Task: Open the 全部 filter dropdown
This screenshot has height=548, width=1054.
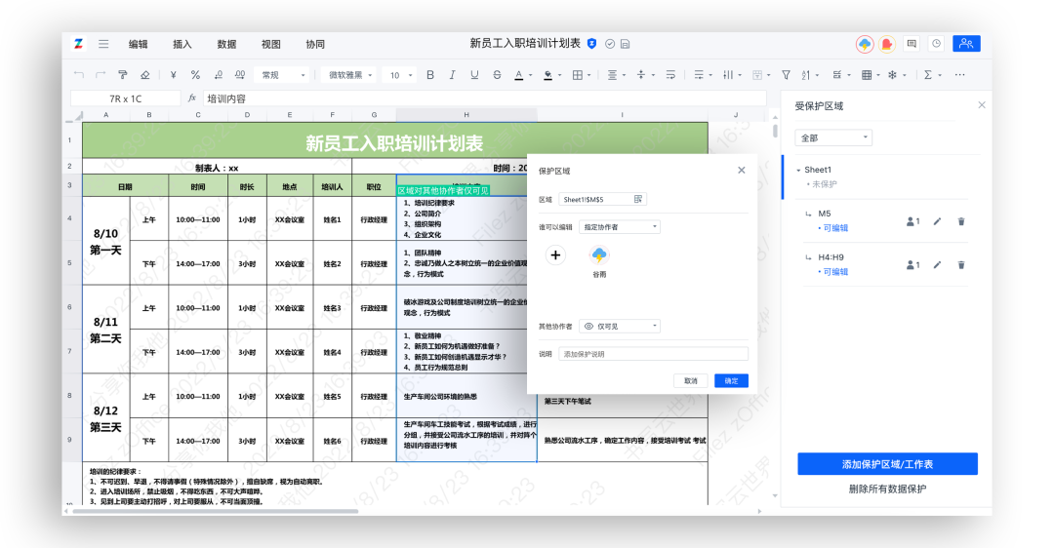Action: point(833,137)
